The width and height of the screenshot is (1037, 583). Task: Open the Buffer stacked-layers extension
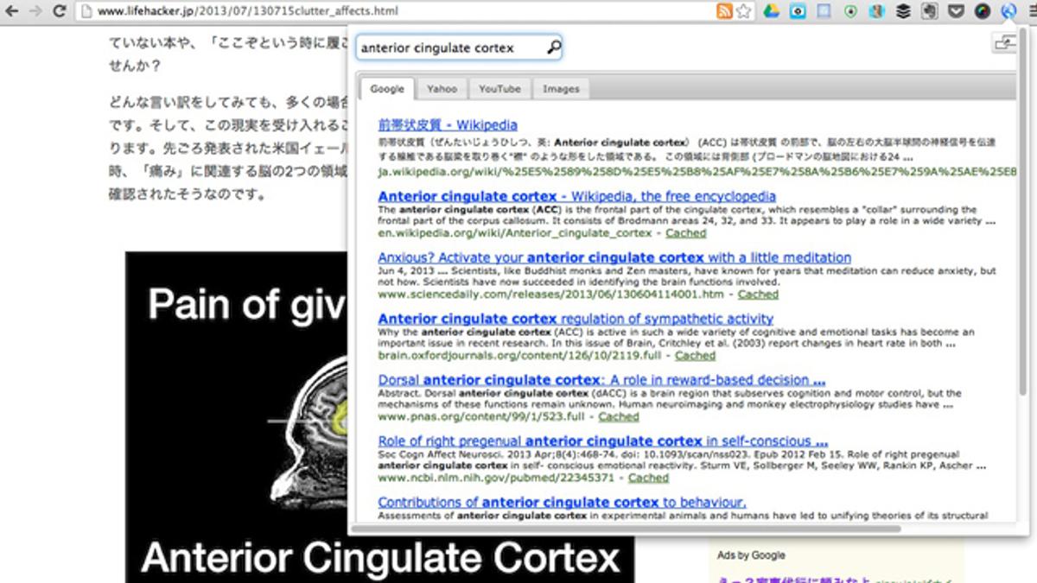(904, 11)
